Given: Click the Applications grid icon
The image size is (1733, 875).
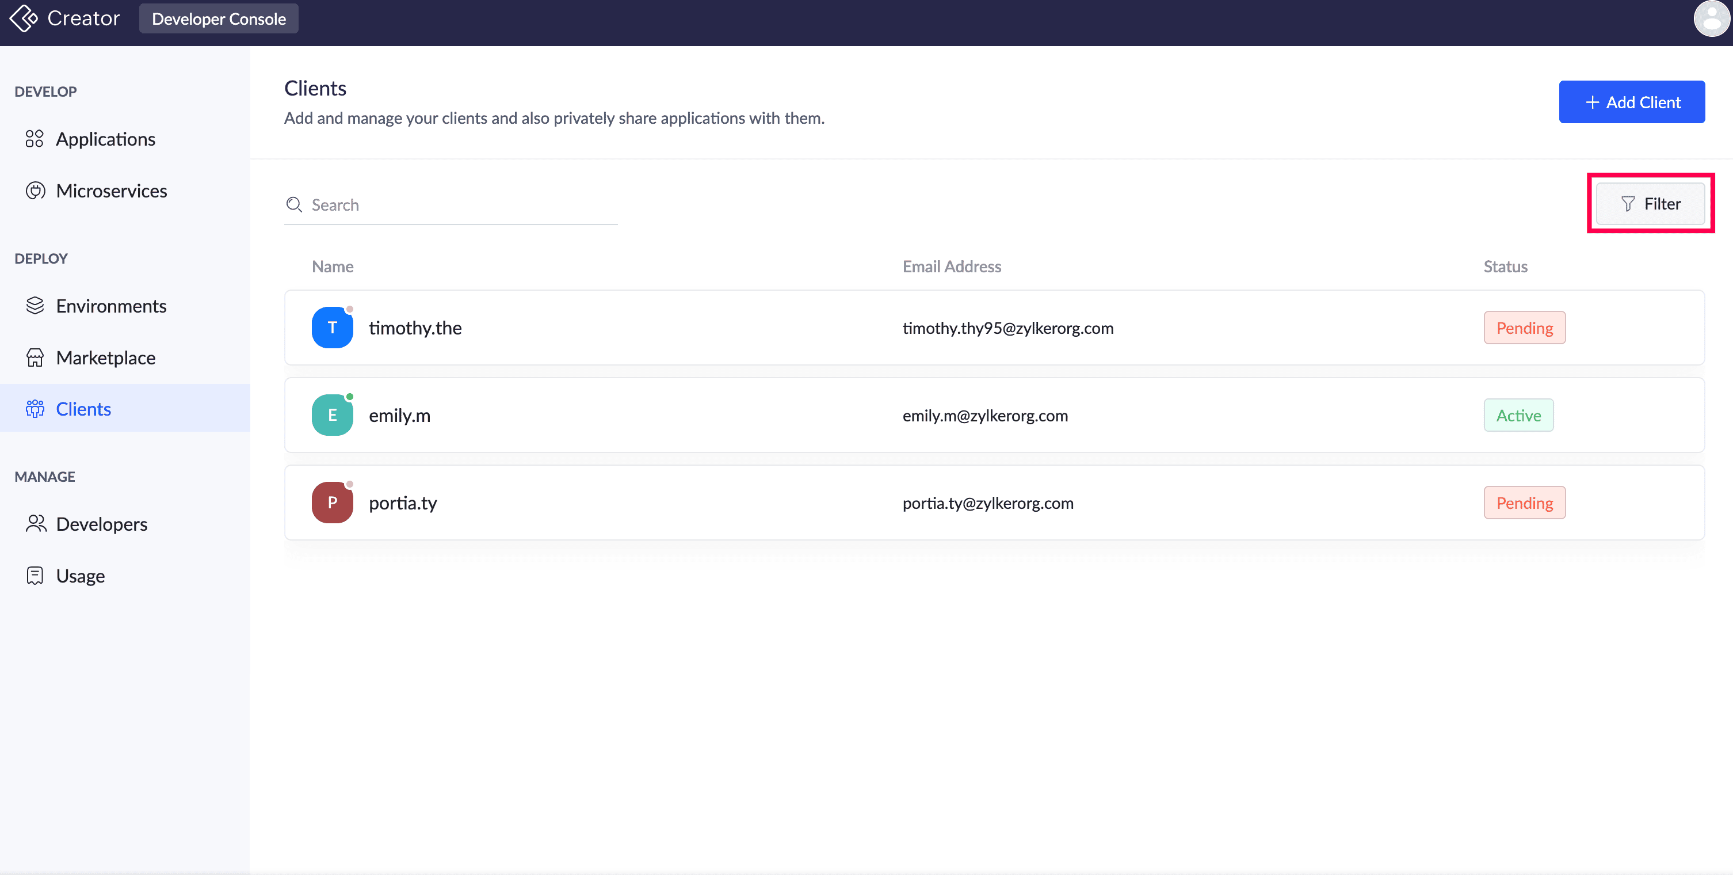Looking at the screenshot, I should (x=35, y=139).
